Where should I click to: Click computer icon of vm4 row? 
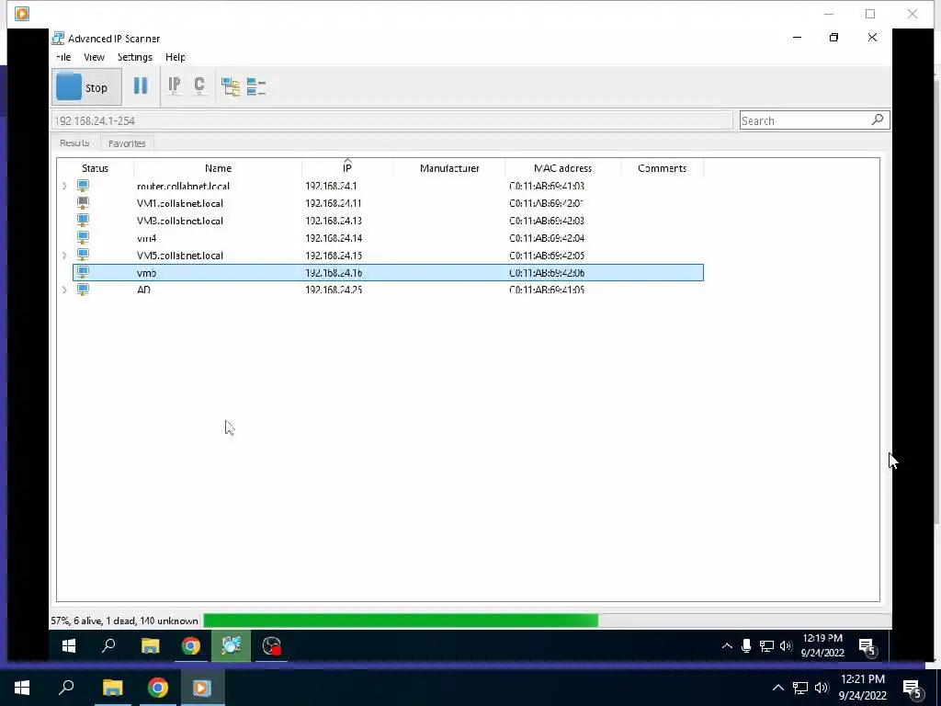tap(83, 238)
